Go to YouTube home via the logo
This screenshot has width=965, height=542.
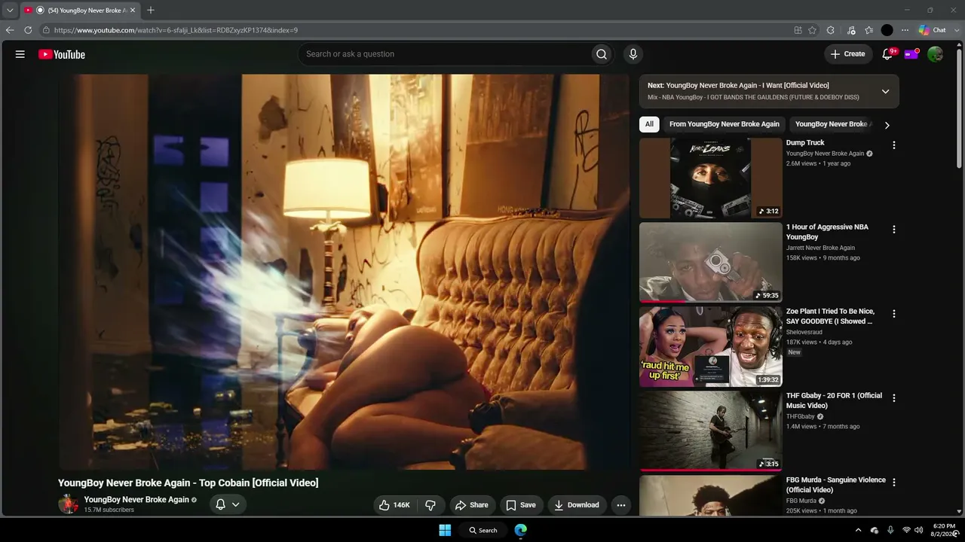click(62, 54)
